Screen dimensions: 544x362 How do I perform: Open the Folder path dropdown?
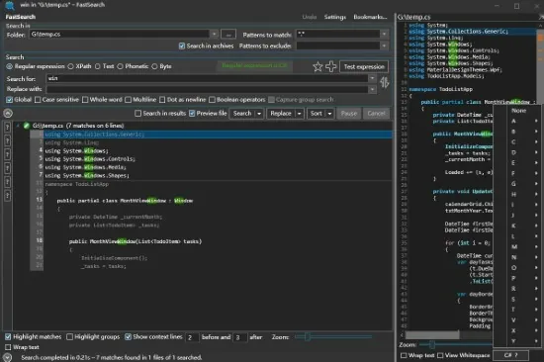(215, 34)
